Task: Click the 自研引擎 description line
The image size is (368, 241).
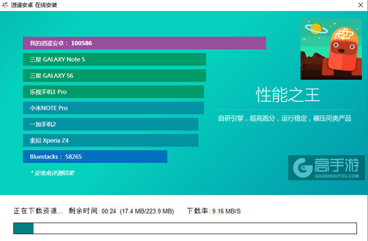Action: pos(285,118)
